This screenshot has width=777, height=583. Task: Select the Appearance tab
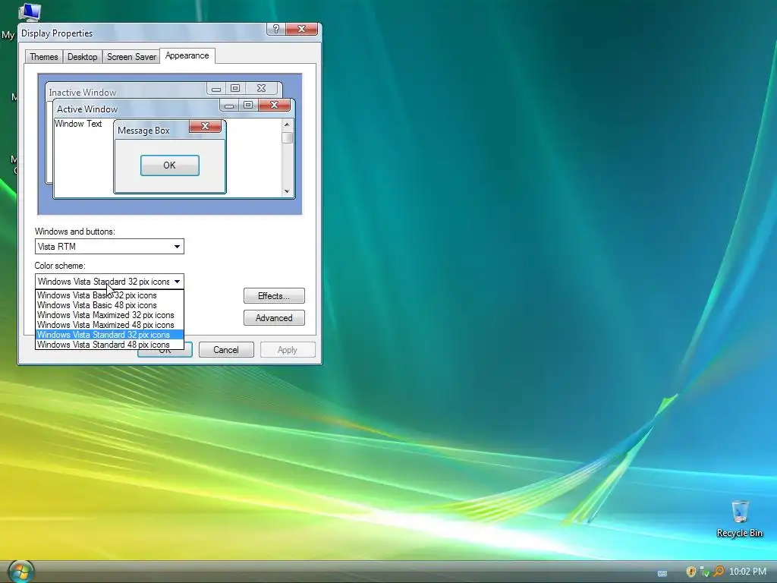click(x=187, y=55)
